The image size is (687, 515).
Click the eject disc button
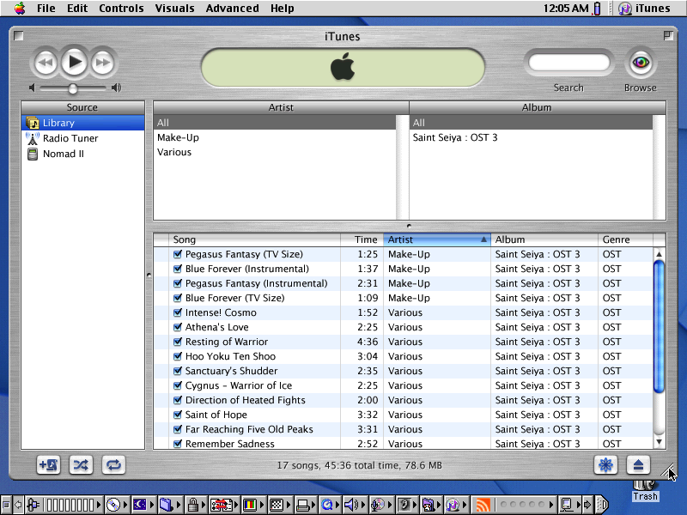[x=638, y=465]
